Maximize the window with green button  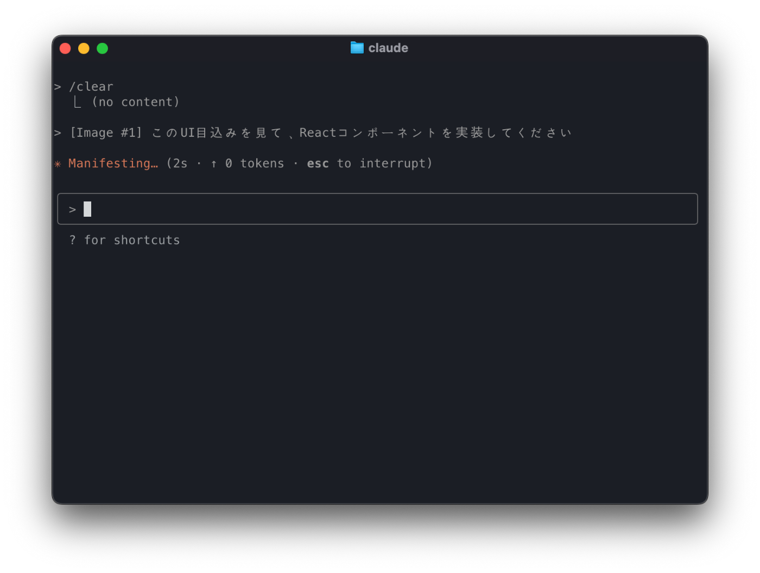102,48
